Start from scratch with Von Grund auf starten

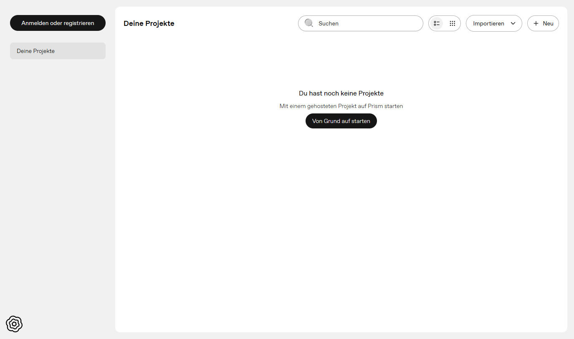[x=341, y=121]
